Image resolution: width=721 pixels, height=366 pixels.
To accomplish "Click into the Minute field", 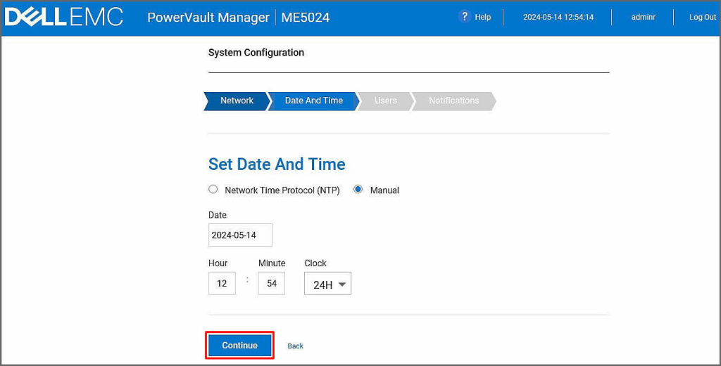I will (x=271, y=284).
